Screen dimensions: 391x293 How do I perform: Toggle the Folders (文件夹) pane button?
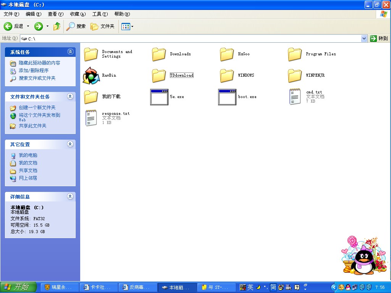point(102,26)
